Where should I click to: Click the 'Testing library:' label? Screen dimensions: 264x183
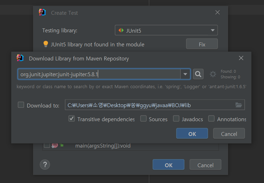[59, 31]
